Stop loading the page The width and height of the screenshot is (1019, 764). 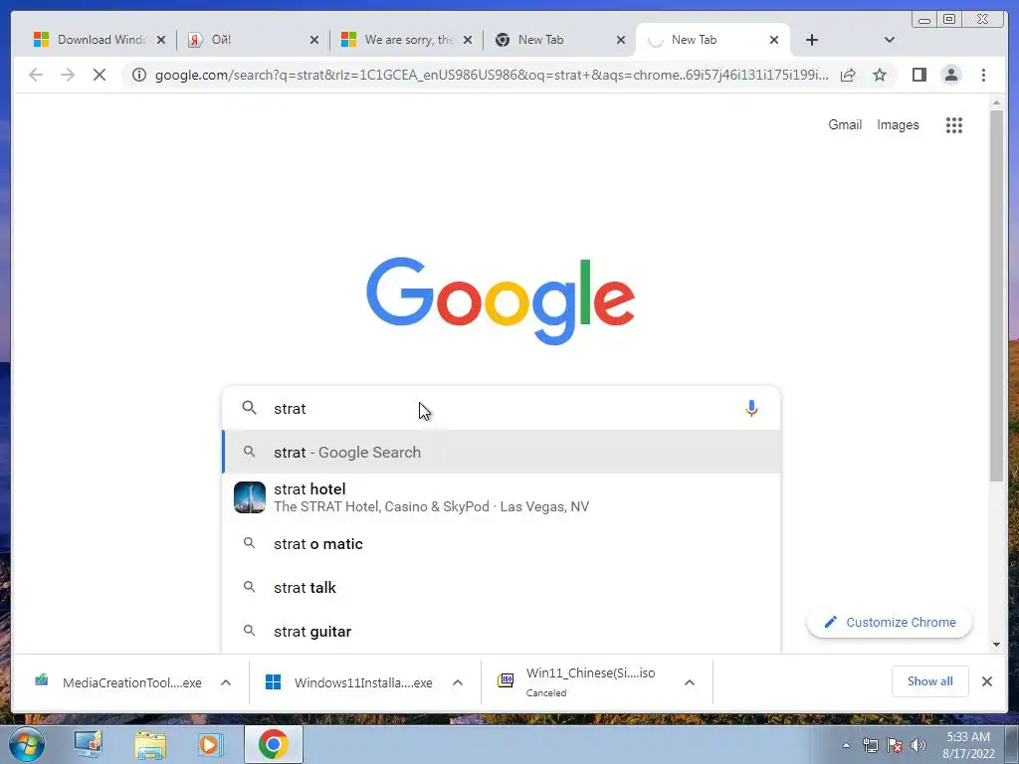point(100,75)
